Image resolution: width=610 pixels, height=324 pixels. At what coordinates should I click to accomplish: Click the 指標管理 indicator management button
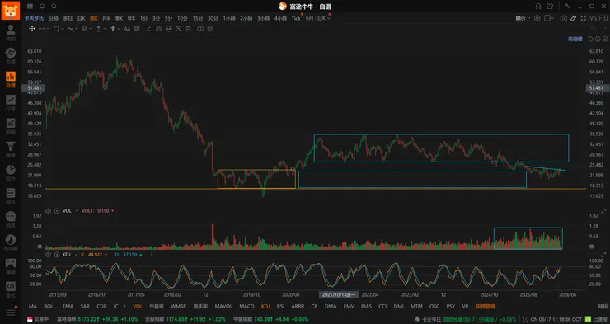486,307
